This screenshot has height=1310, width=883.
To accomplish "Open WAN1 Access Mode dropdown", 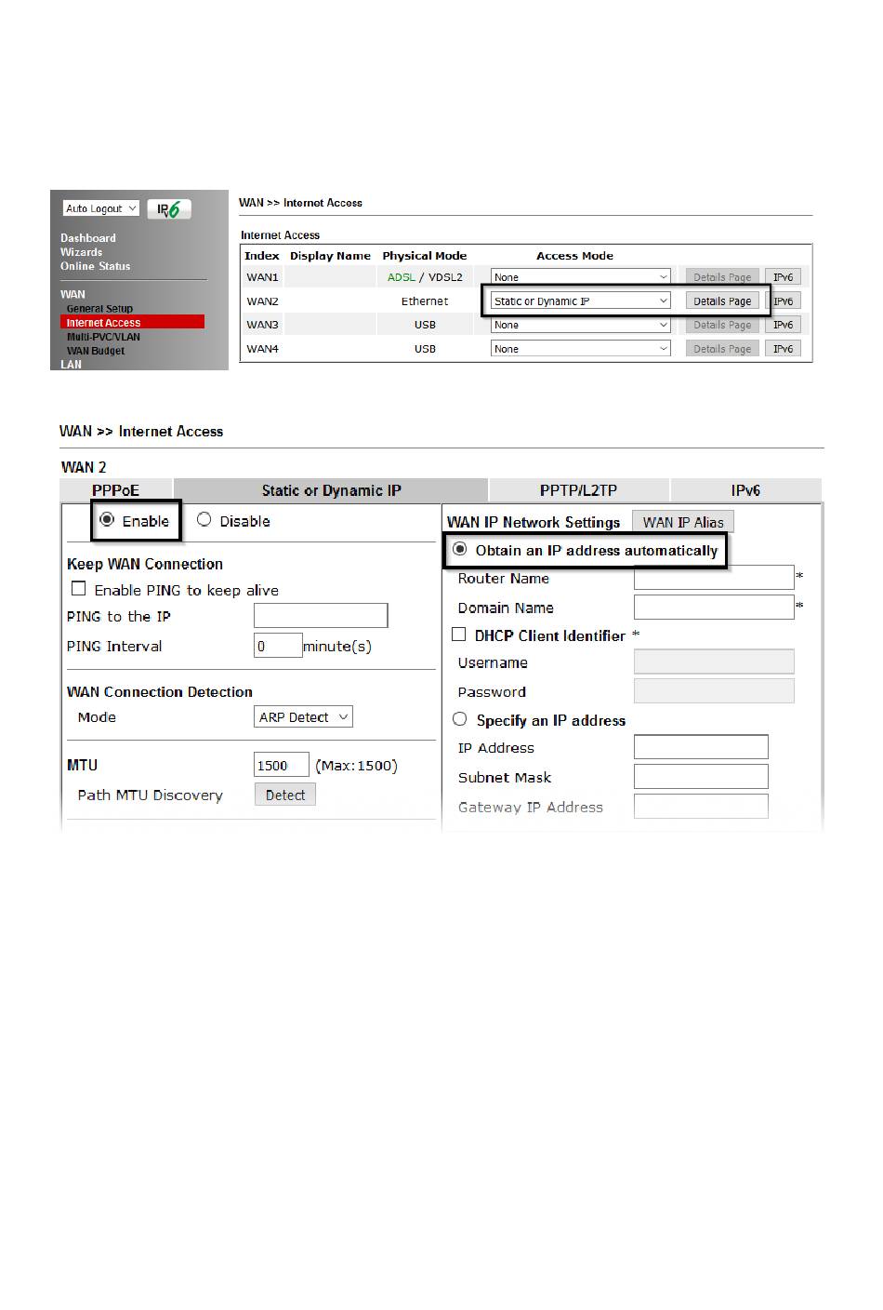I will pyautogui.click(x=581, y=277).
